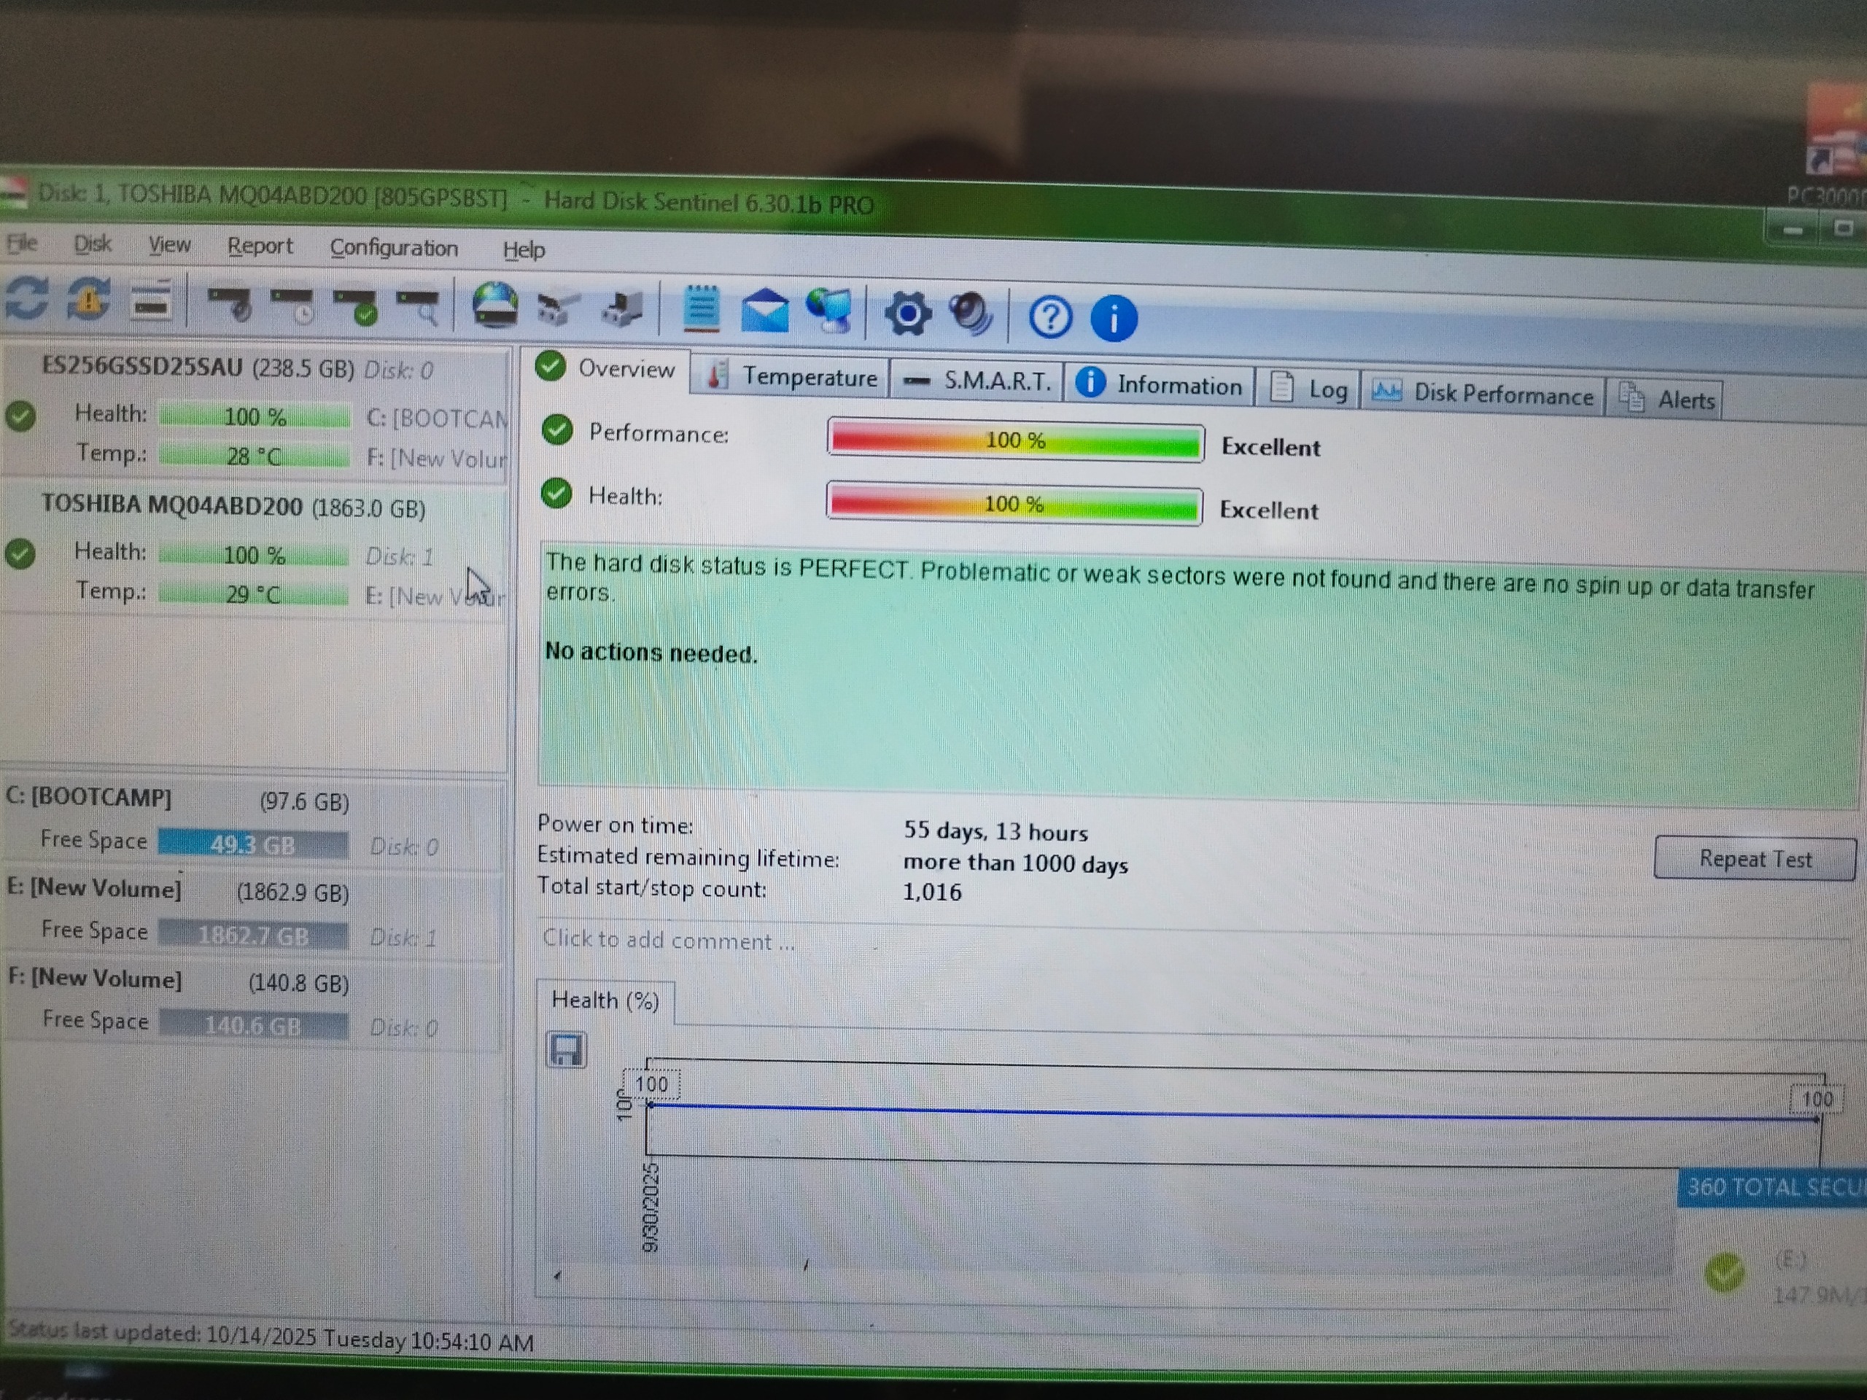Click the question mark Help icon
This screenshot has width=1867, height=1400.
[1050, 317]
